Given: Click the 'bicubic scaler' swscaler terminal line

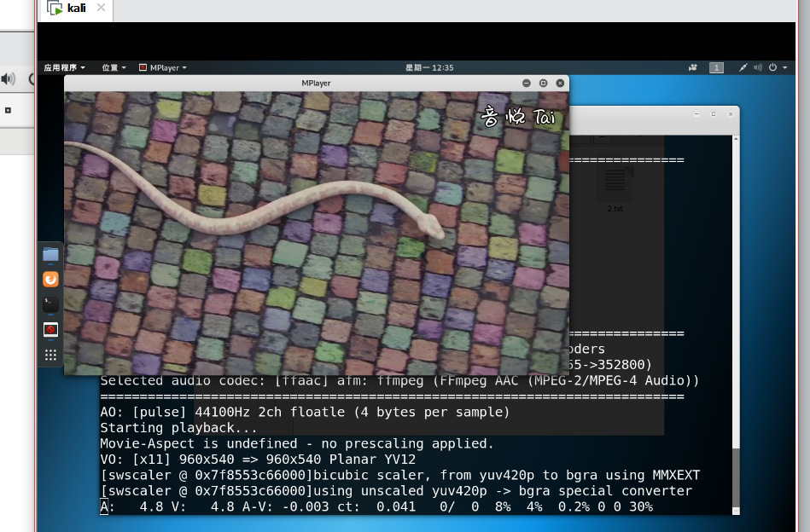Looking at the screenshot, I should (400, 475).
